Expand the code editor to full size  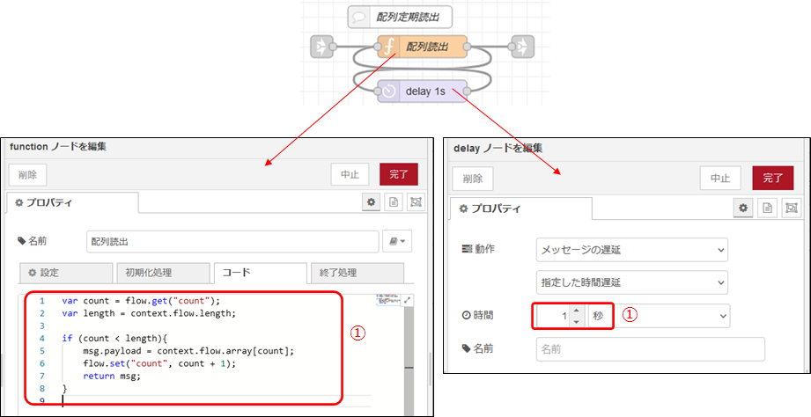click(407, 301)
